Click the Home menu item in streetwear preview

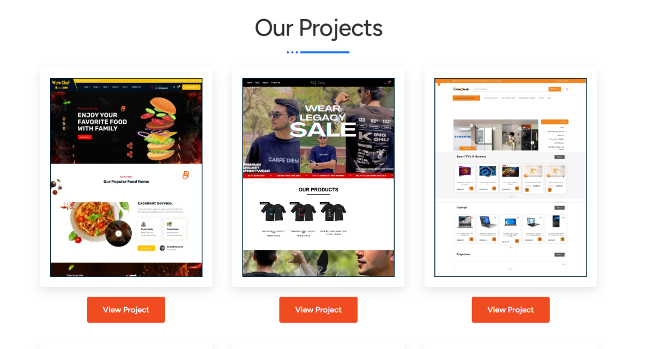pos(250,83)
